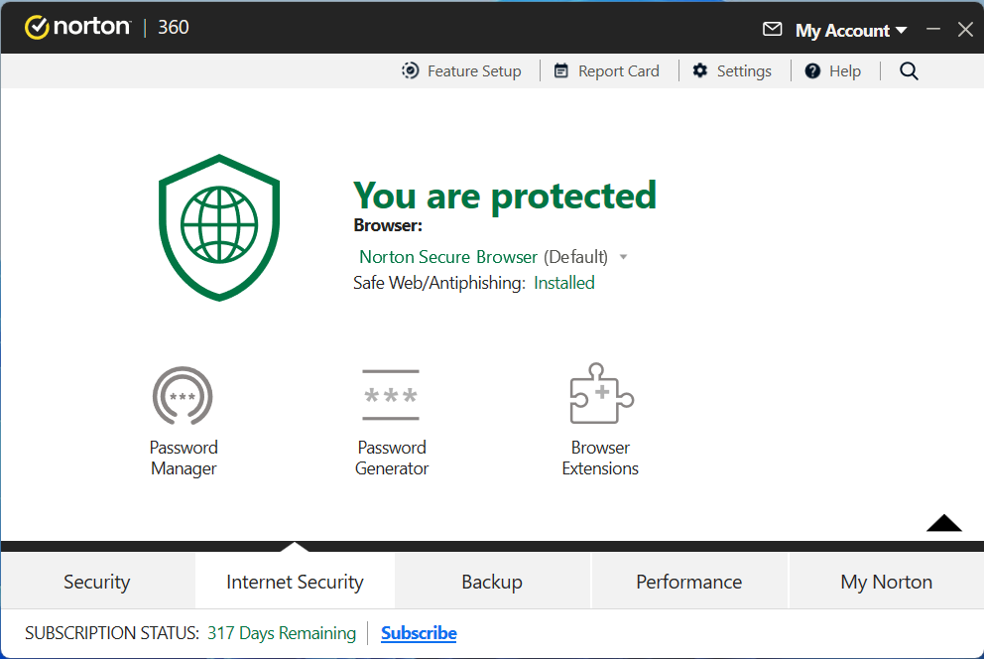
Task: Click the 317 Days Remaining text
Action: coord(282,632)
